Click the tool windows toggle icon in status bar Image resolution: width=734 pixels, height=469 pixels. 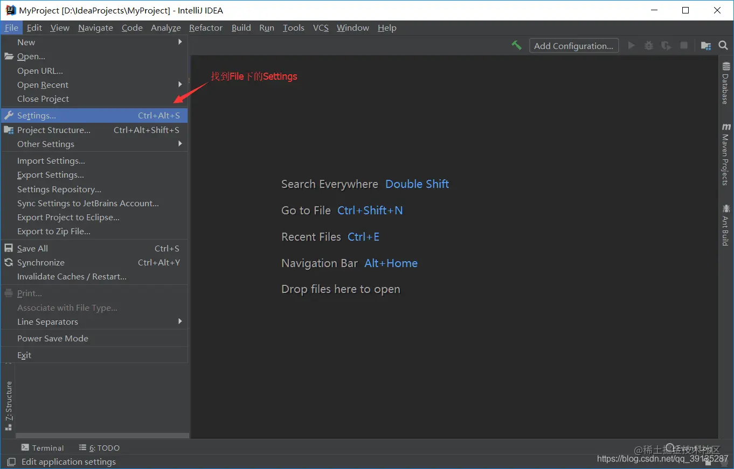point(11,461)
